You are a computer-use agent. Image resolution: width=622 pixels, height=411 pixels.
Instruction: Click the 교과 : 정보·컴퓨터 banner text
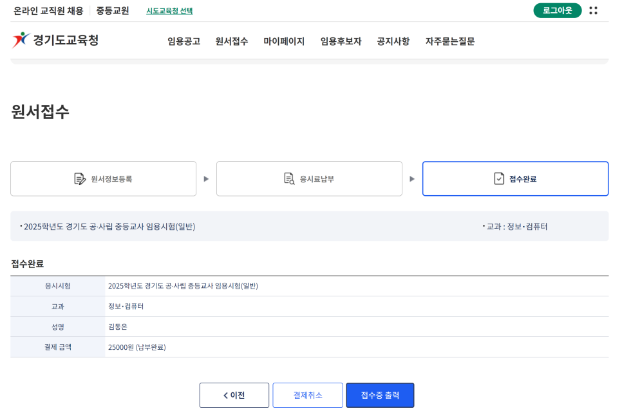(517, 227)
